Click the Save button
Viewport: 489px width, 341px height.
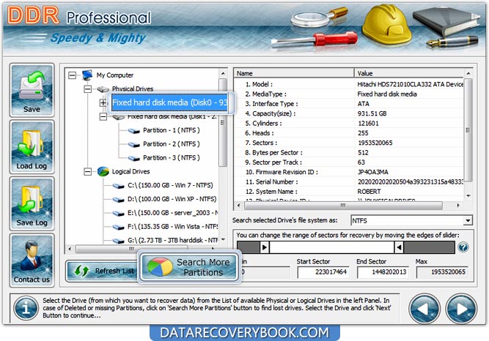[x=32, y=90]
